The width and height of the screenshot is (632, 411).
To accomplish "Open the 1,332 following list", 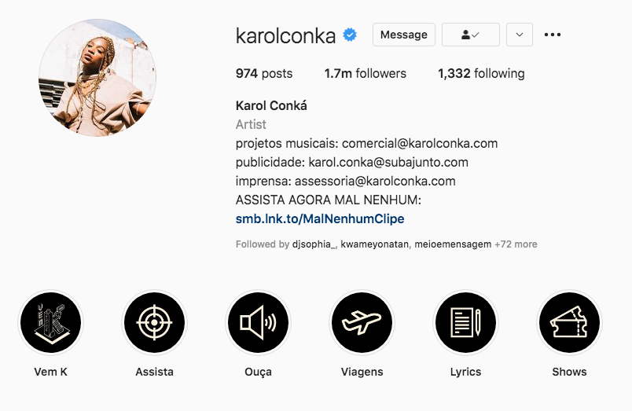I will click(x=481, y=73).
